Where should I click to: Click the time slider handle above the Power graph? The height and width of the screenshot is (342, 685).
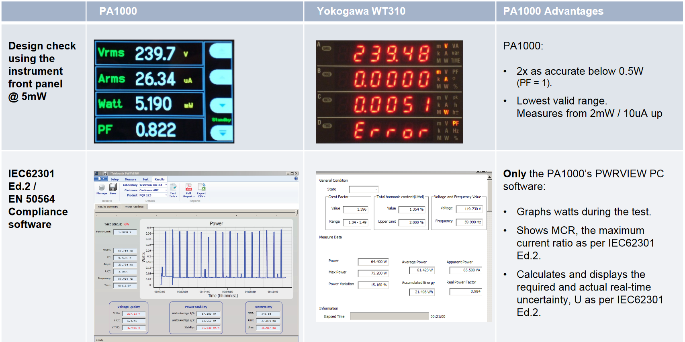point(296,213)
